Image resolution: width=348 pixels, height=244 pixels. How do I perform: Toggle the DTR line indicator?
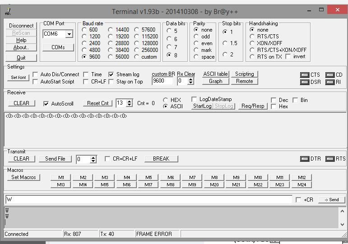(305, 159)
